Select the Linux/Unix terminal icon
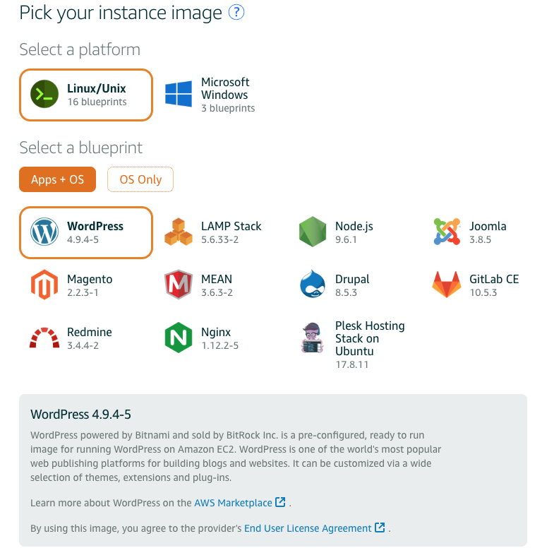Screen dimensions: 554x560 [44, 95]
